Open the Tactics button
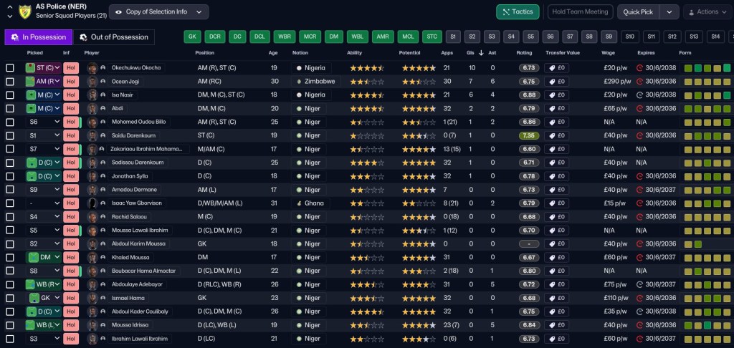Viewport: 734px width, 348px height. [x=518, y=12]
